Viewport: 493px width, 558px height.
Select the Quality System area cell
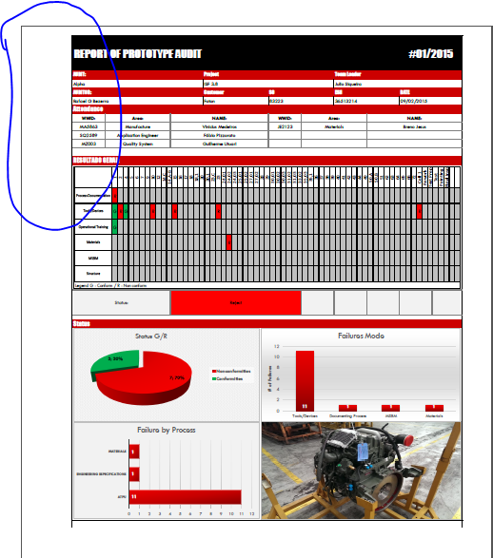point(138,144)
